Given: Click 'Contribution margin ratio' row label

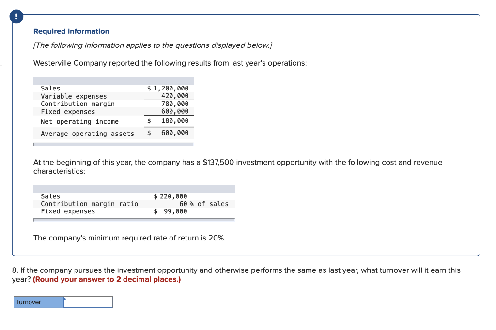Looking at the screenshot, I should [x=90, y=204].
